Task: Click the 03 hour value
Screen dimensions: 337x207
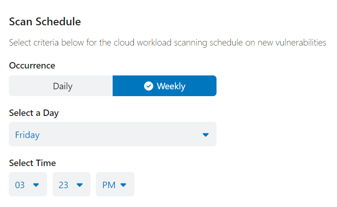Action: pos(20,185)
